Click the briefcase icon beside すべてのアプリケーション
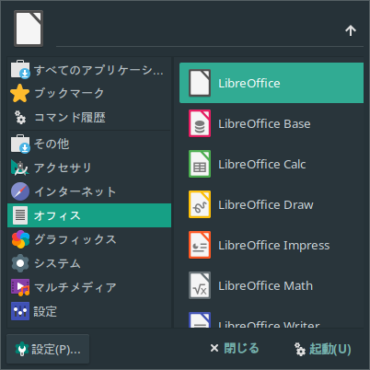 [20, 69]
